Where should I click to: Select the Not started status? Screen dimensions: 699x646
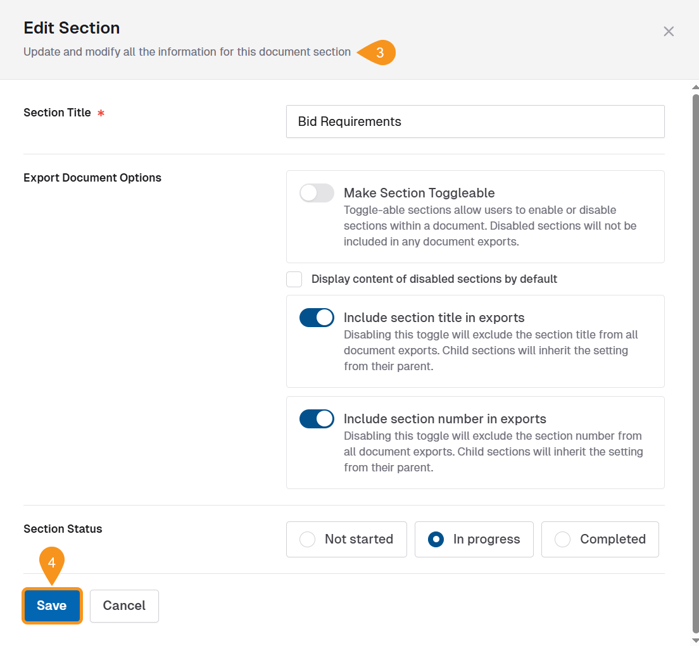point(346,539)
